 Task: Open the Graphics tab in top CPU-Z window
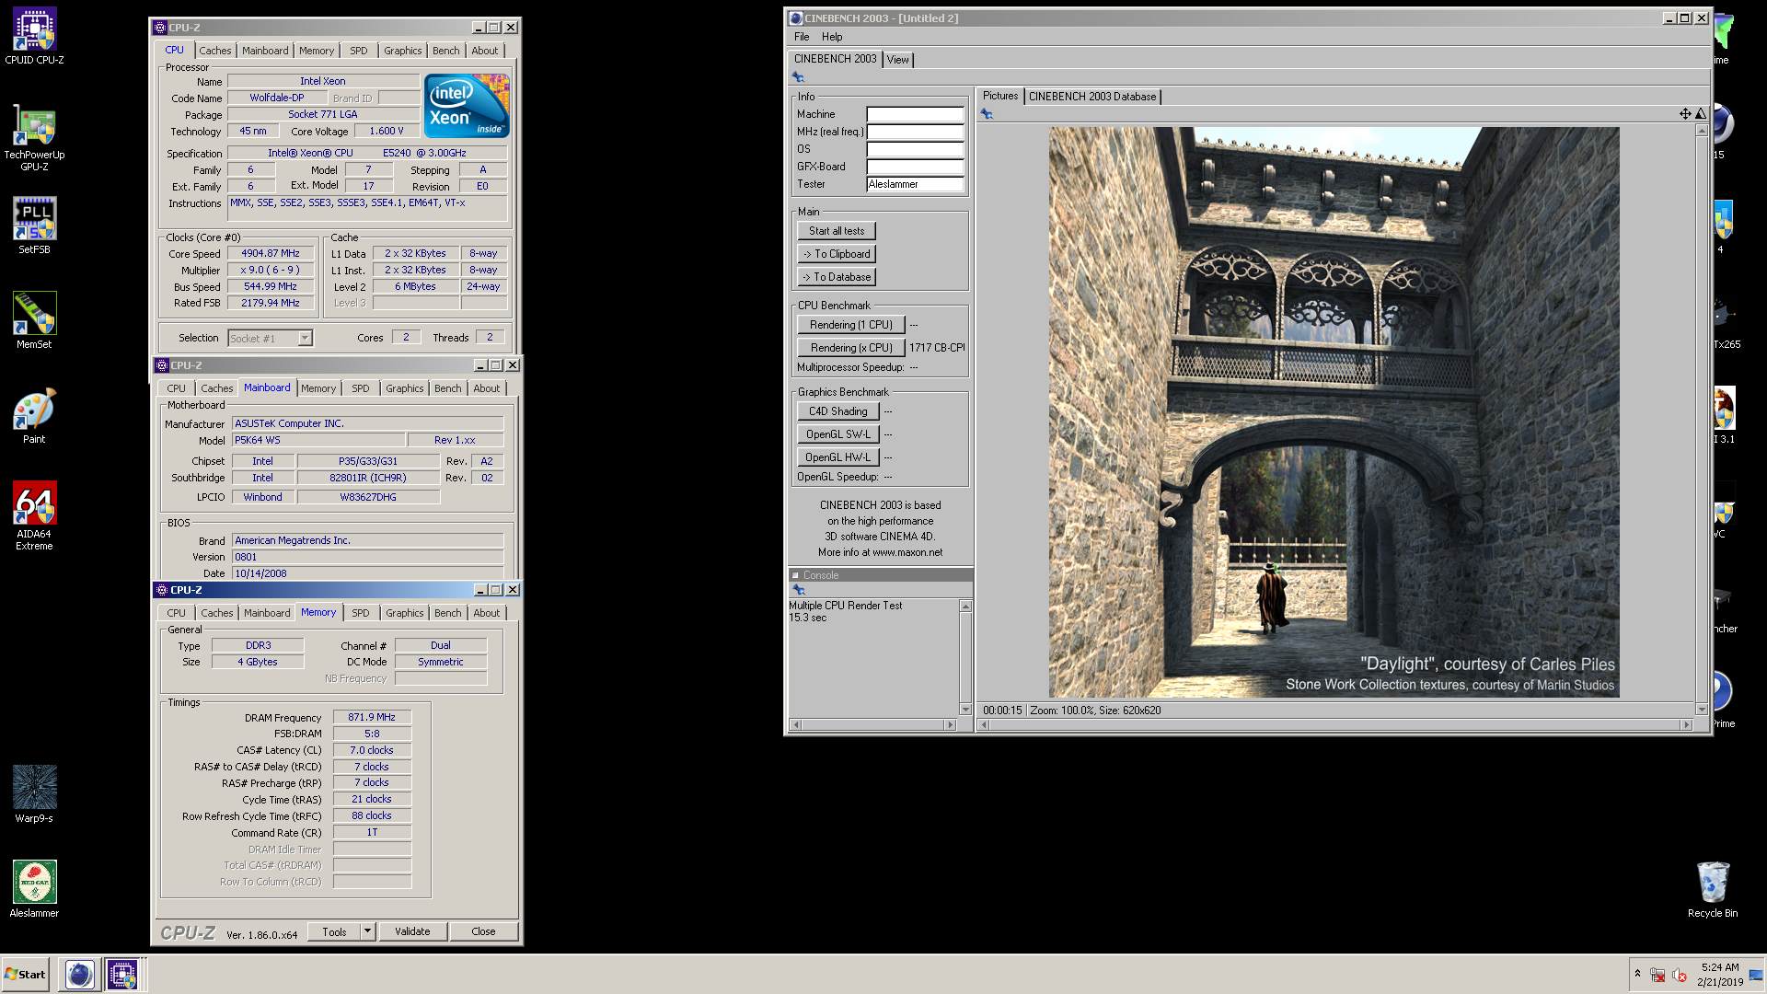pos(403,51)
